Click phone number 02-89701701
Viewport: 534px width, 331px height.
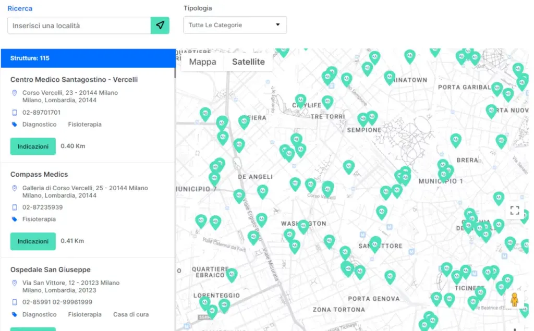42,113
